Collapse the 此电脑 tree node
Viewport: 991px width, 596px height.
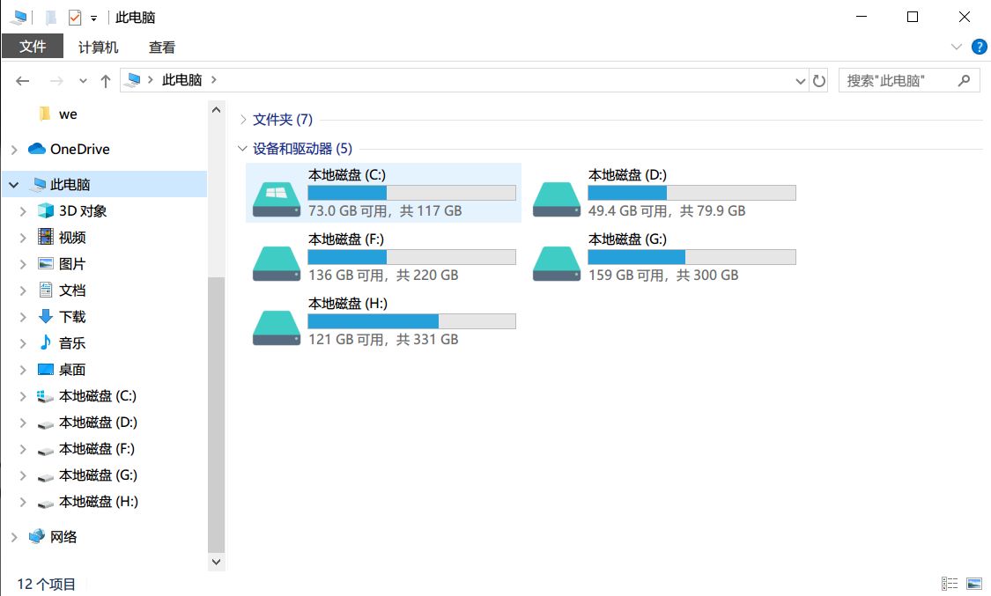14,185
